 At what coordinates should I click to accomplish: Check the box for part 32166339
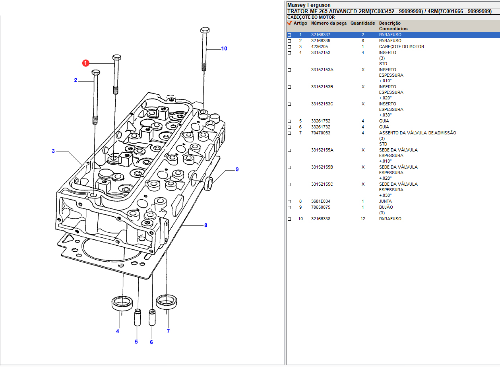(x=289, y=41)
